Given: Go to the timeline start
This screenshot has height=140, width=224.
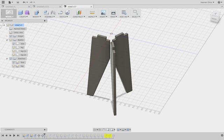Looking at the screenshot, I should pyautogui.click(x=2, y=135).
